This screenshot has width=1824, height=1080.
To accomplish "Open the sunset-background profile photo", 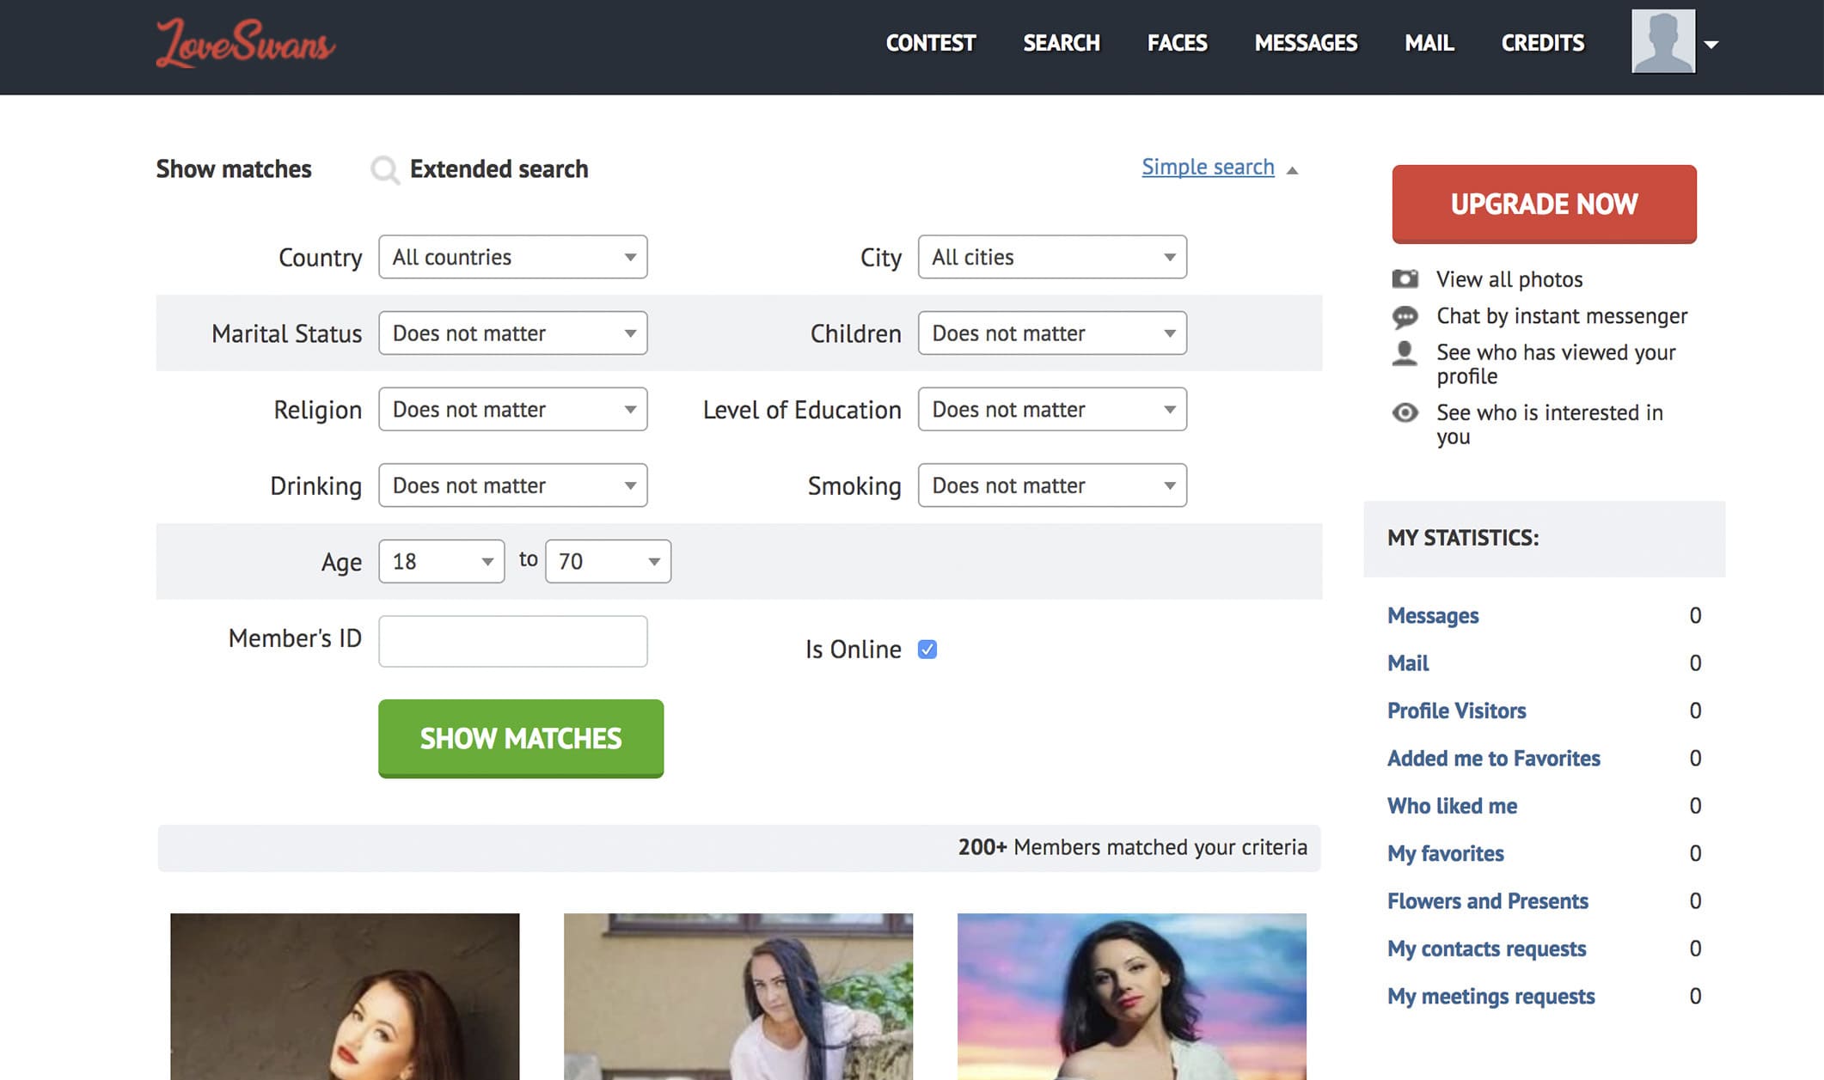I will pos(1132,997).
